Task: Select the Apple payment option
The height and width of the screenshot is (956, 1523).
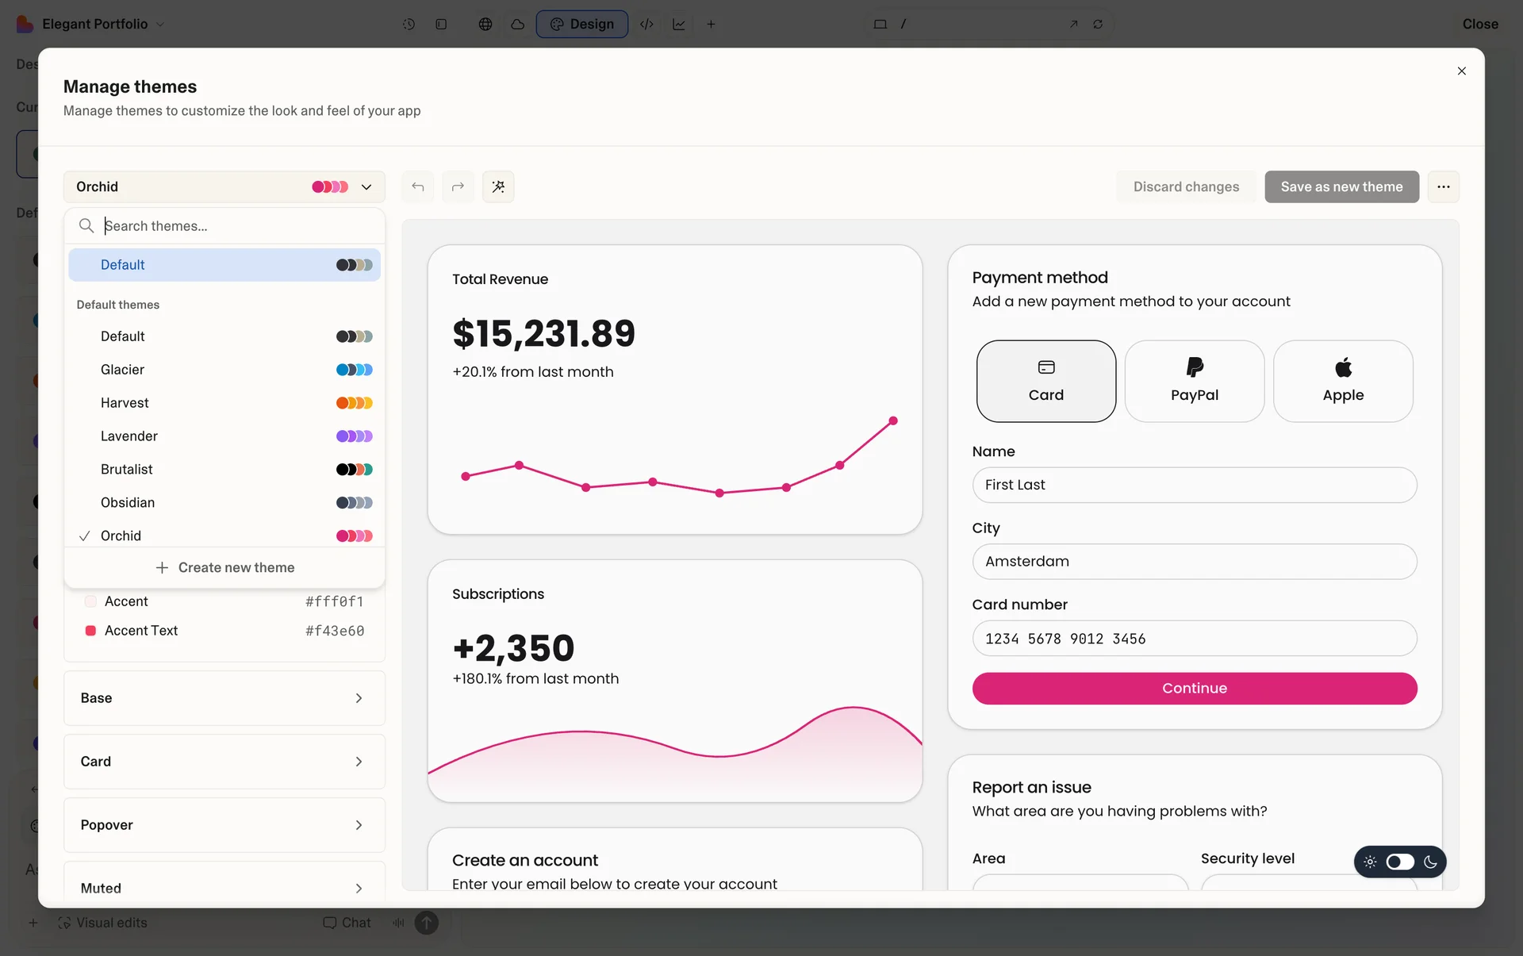Action: pyautogui.click(x=1342, y=381)
